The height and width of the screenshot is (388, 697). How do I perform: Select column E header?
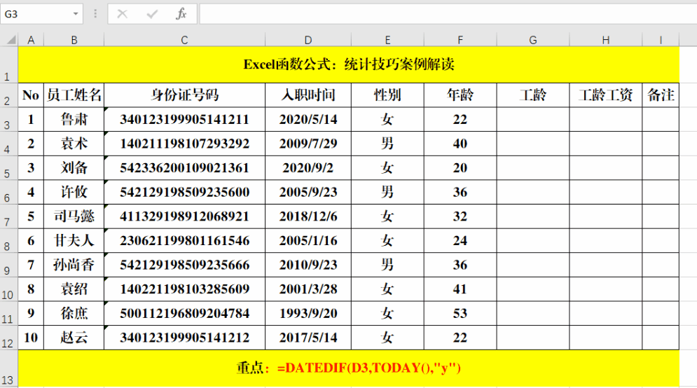click(387, 40)
